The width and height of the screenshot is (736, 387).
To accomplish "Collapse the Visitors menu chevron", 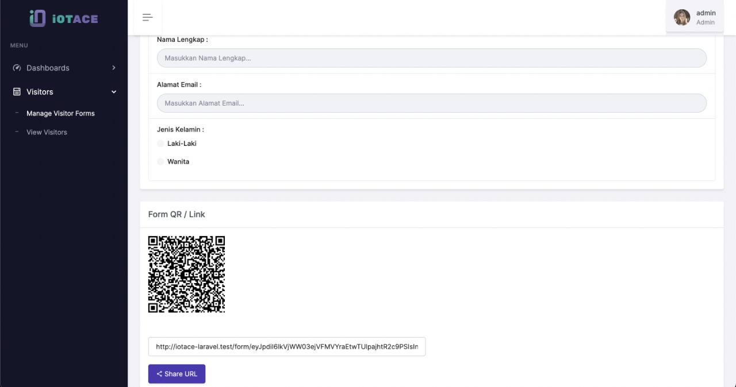I will pos(114,92).
